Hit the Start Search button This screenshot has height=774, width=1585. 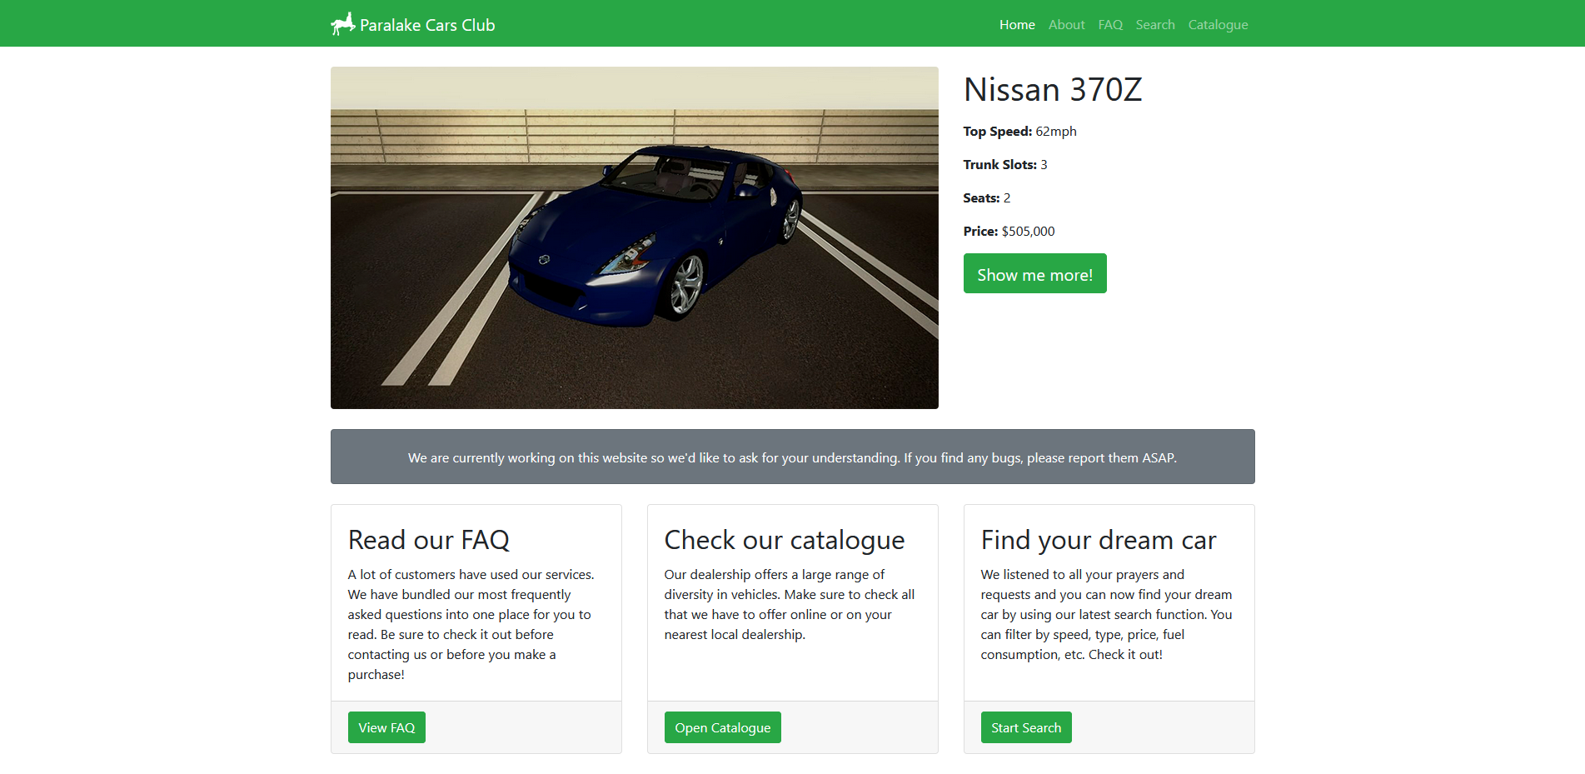(1025, 727)
